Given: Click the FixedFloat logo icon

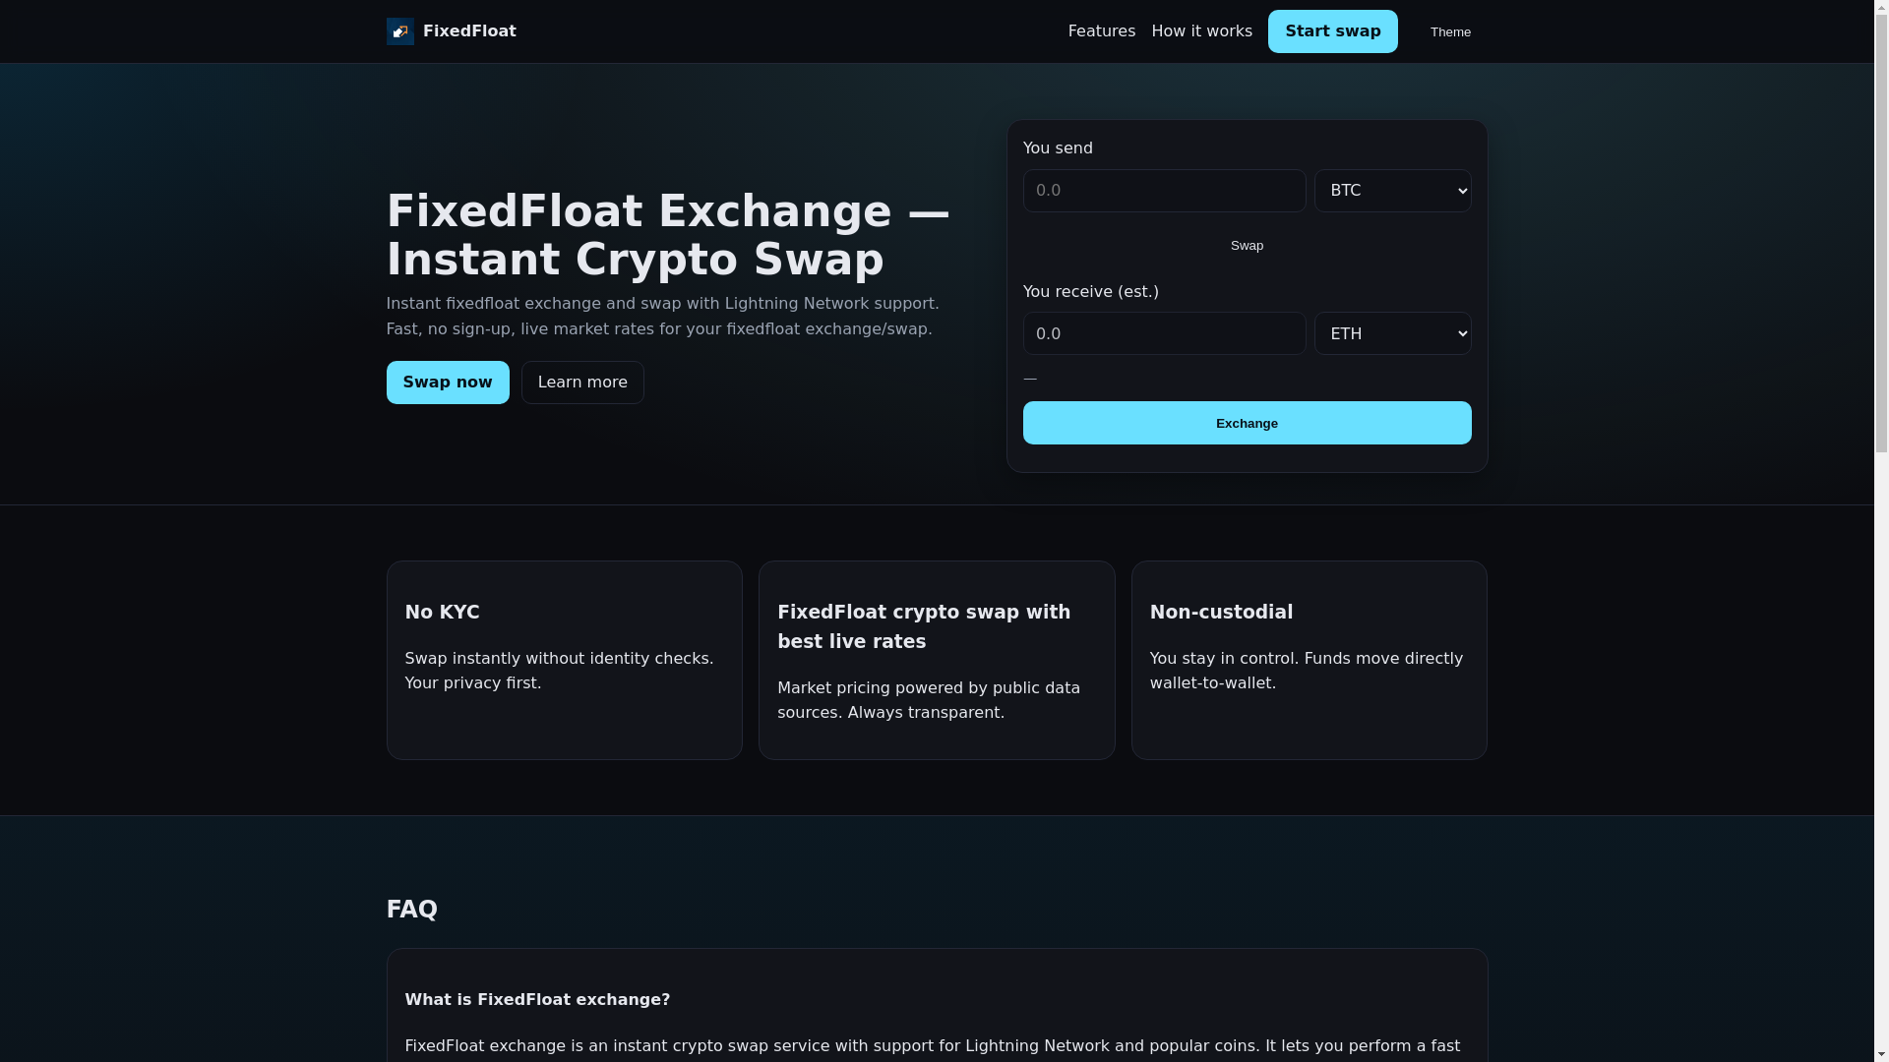Looking at the screenshot, I should pos(399,31).
